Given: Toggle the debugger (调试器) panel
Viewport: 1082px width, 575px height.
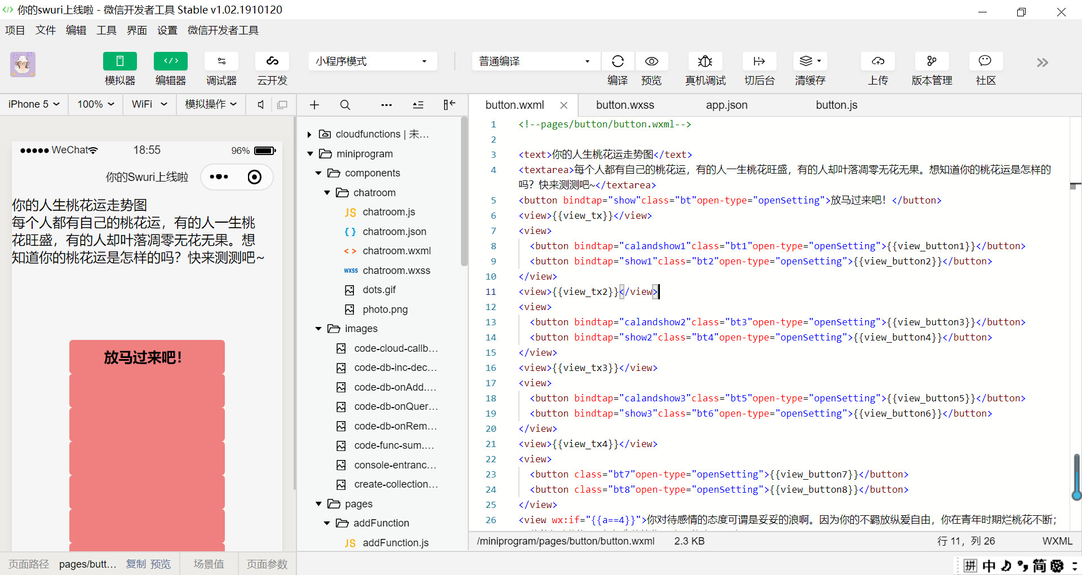Looking at the screenshot, I should coord(221,61).
